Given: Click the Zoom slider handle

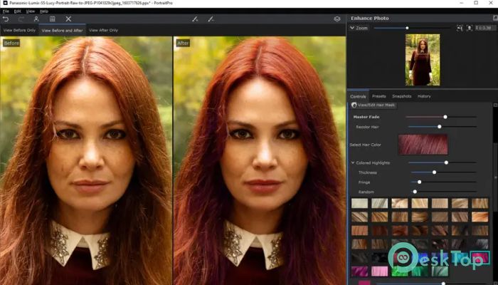Looking at the screenshot, I should point(407,28).
